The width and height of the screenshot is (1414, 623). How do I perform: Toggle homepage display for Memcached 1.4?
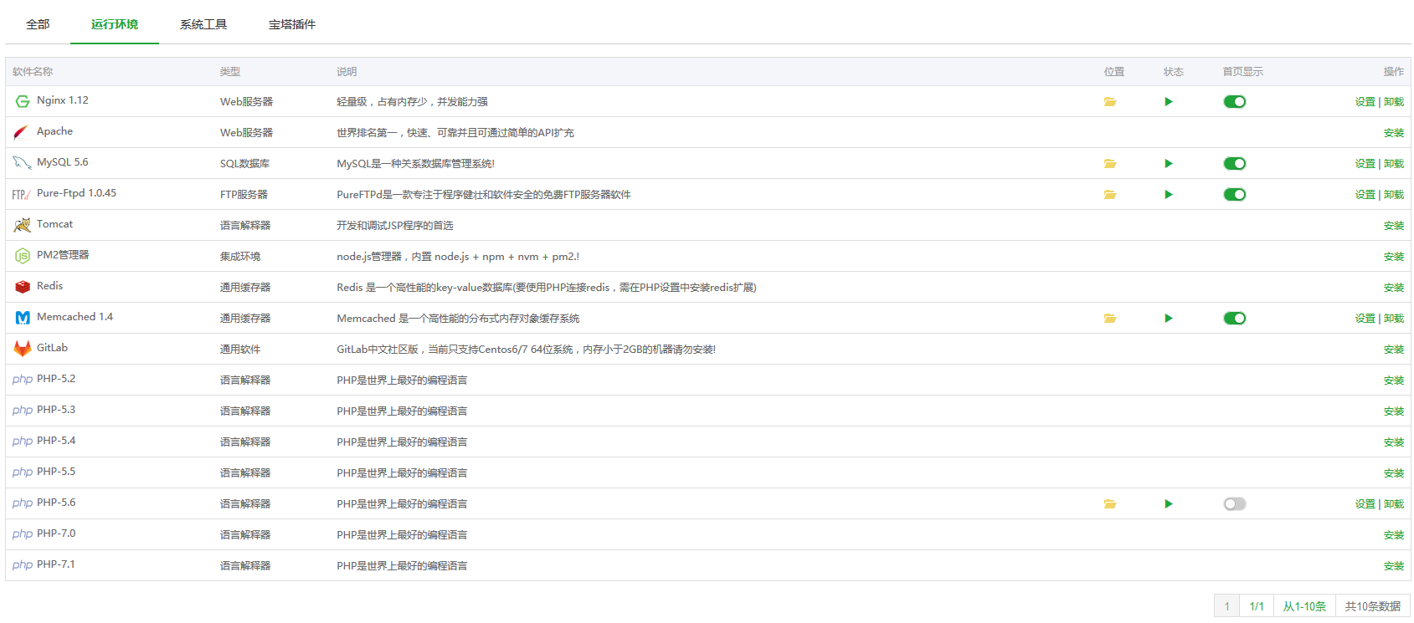pyautogui.click(x=1235, y=319)
